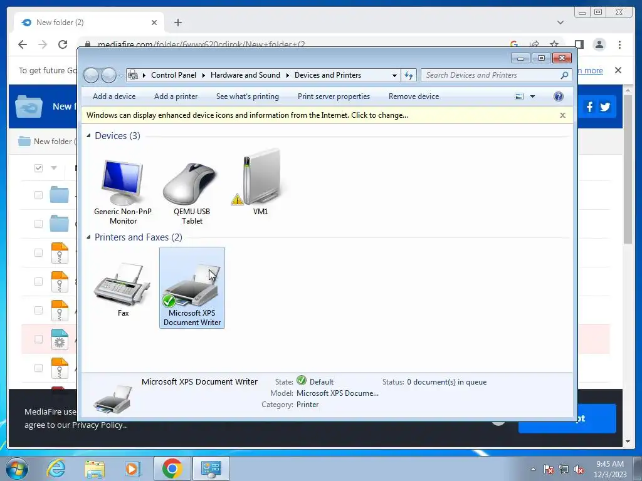Click the 0 document(s) in queue status
642x481 pixels.
pyautogui.click(x=446, y=382)
